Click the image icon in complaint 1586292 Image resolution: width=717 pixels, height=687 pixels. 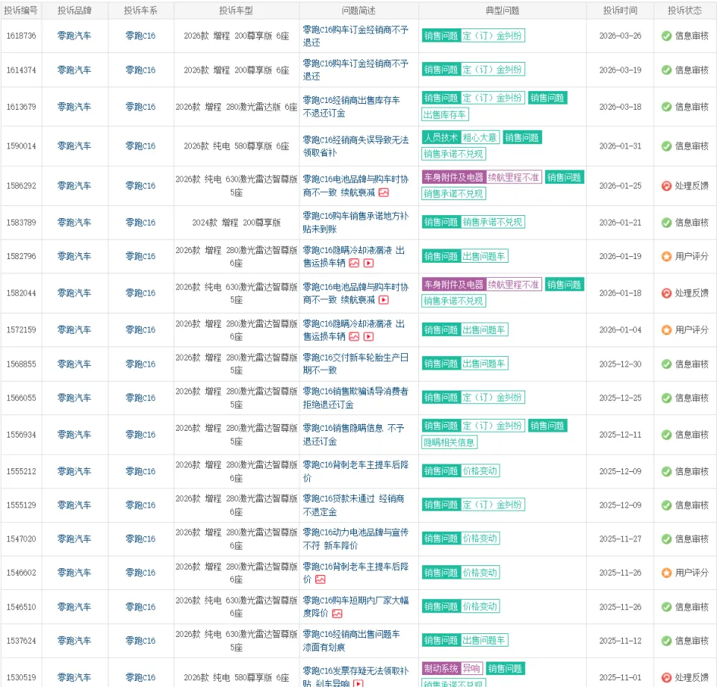point(384,193)
